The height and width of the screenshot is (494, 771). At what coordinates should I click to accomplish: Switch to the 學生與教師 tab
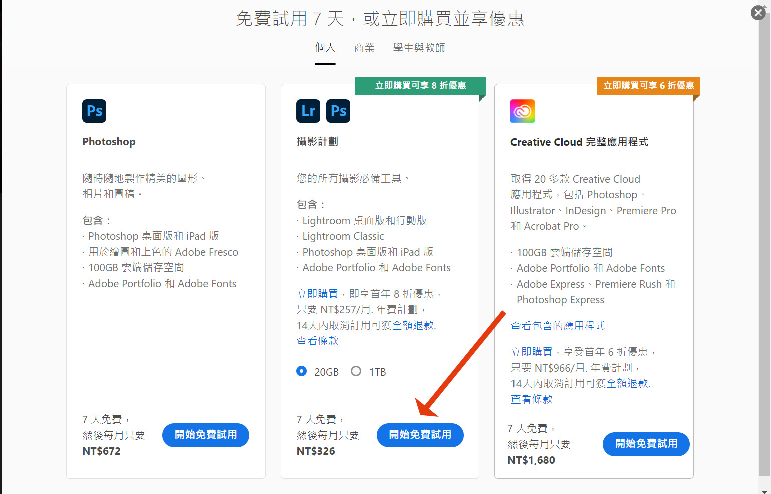(x=419, y=48)
